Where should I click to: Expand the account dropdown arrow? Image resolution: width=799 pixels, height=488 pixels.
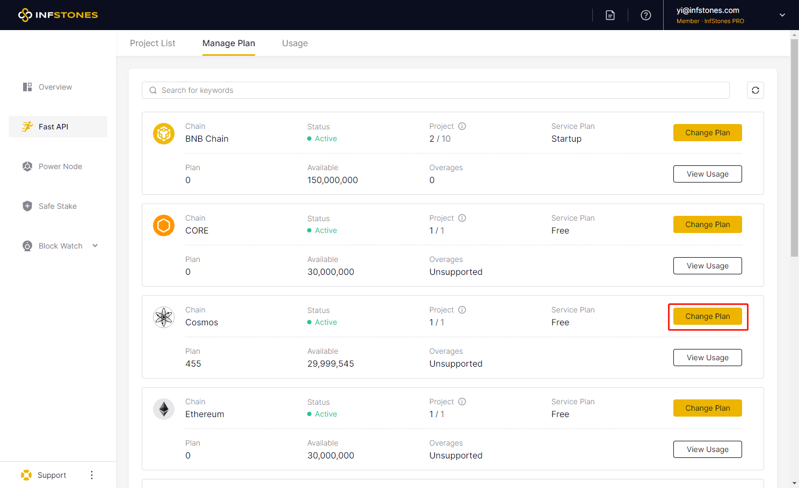coord(782,15)
